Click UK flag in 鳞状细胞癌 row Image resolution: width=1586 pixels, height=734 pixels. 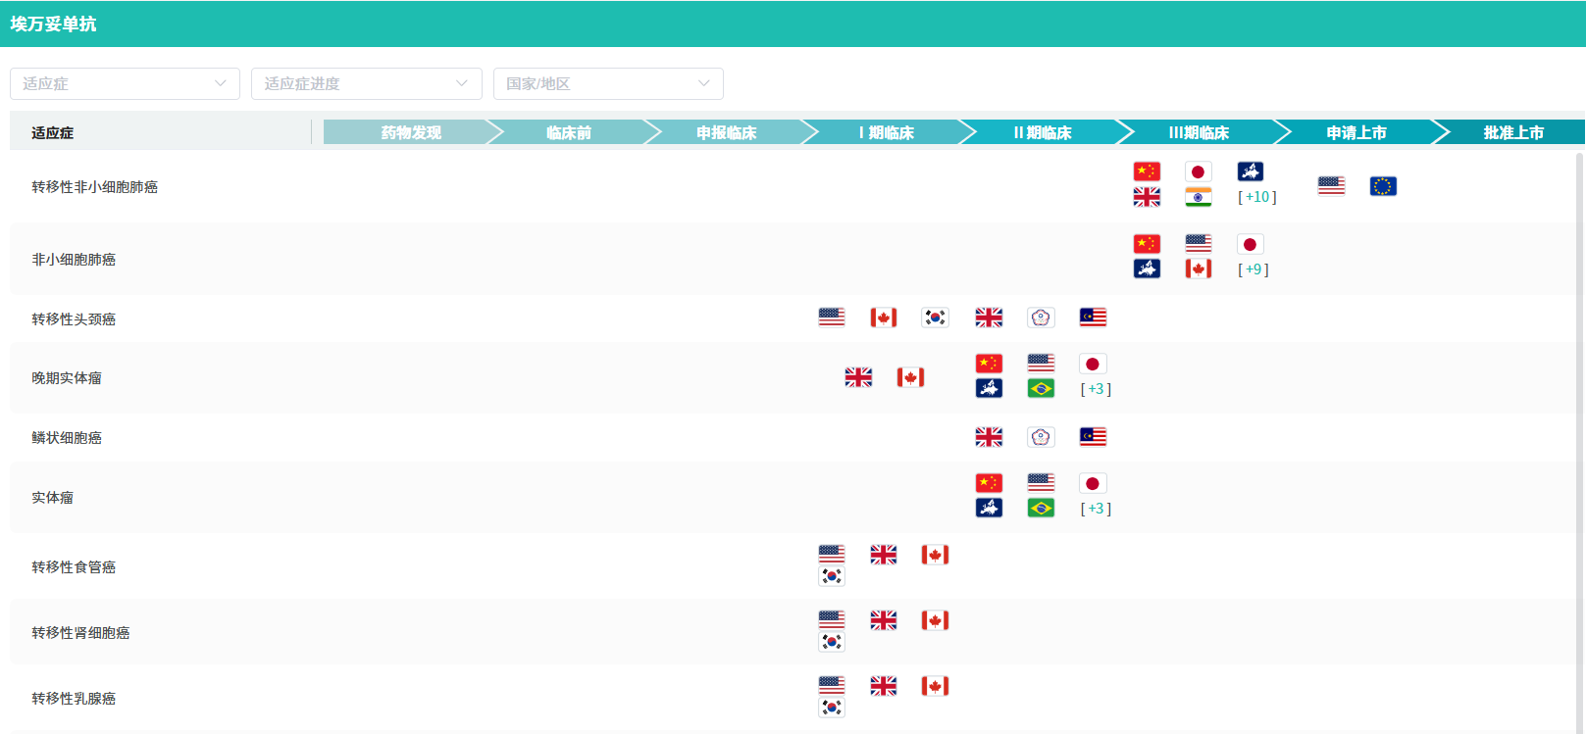point(989,437)
